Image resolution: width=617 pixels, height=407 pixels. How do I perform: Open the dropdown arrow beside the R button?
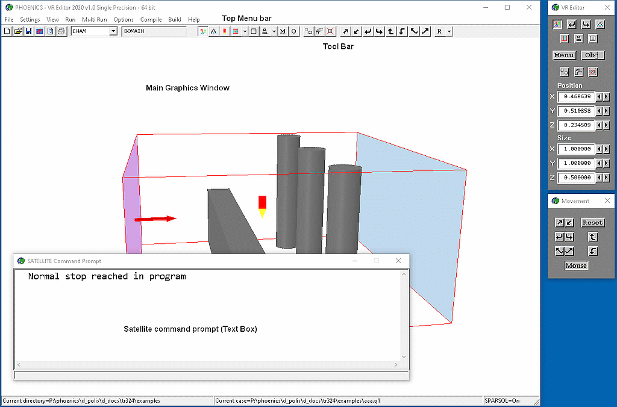pyautogui.click(x=449, y=31)
